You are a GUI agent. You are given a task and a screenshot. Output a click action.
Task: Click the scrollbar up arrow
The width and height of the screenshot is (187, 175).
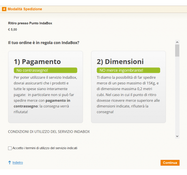(x=177, y=42)
